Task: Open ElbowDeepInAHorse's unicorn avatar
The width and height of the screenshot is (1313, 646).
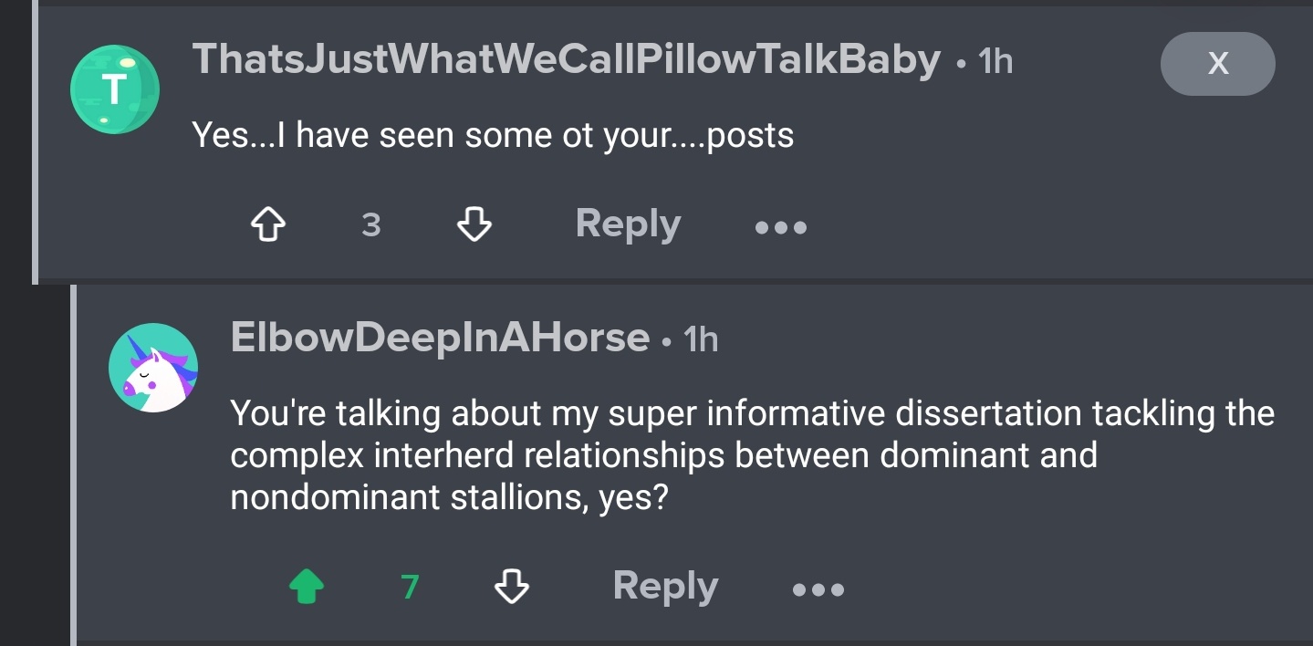Action: [x=153, y=368]
